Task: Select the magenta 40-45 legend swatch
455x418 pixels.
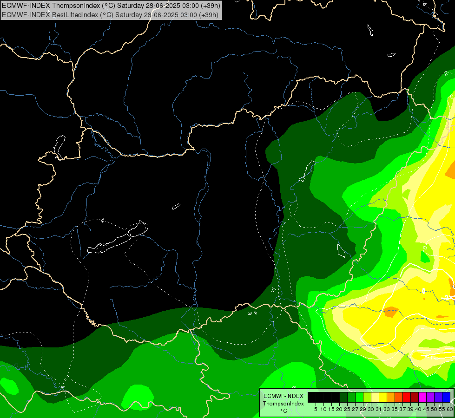Action: (422, 397)
